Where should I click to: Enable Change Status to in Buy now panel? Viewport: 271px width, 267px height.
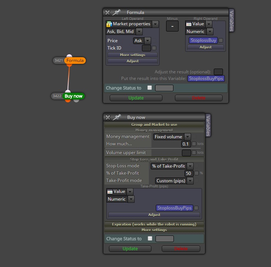pos(150,238)
